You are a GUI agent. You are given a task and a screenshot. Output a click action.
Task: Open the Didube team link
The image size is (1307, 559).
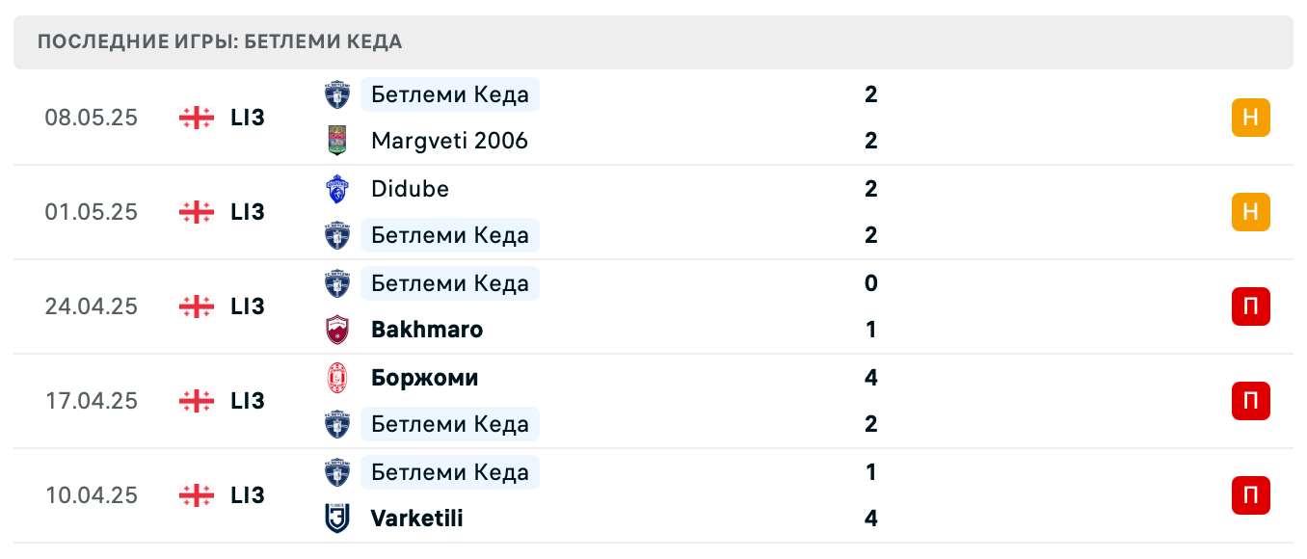[x=410, y=189]
